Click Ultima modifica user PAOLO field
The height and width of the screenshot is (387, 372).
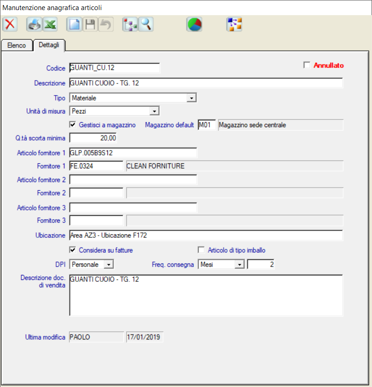coord(96,337)
